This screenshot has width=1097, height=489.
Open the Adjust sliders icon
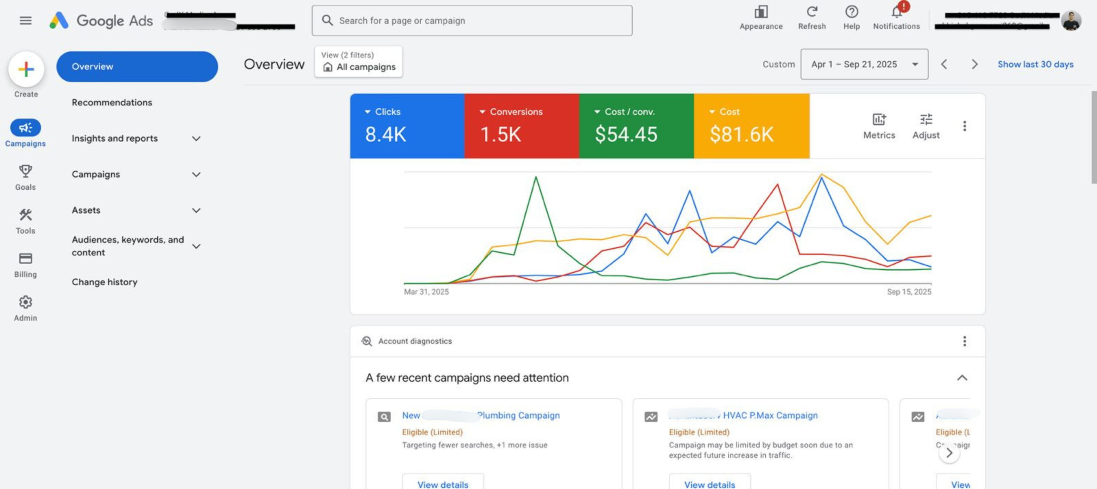[926, 119]
